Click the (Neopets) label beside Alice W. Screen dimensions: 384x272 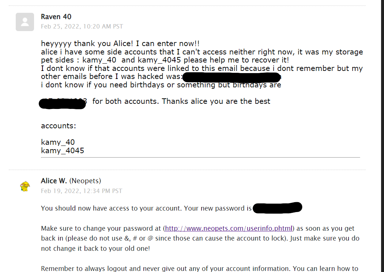(x=85, y=181)
